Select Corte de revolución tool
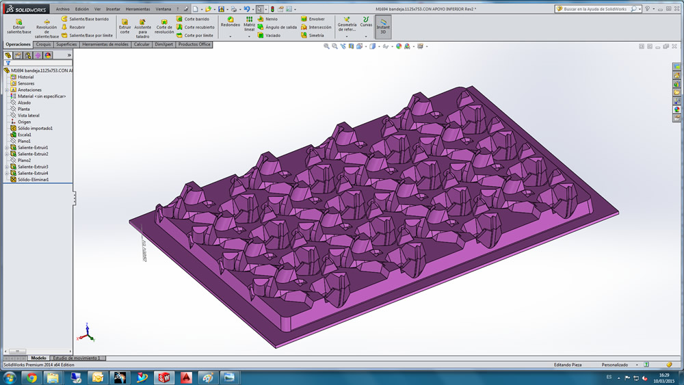 pos(164,26)
